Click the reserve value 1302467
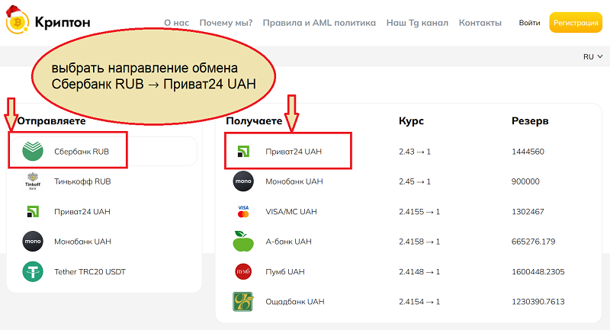This screenshot has width=610, height=330. (x=528, y=211)
